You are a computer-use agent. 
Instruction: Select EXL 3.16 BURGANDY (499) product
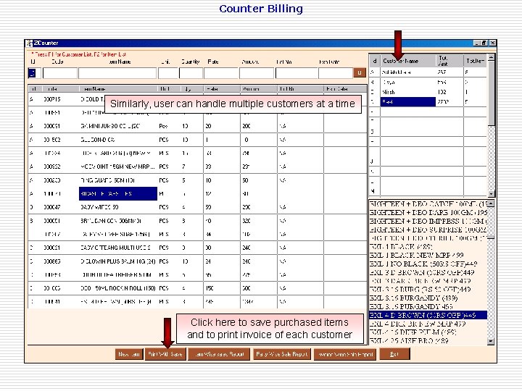click(x=428, y=298)
